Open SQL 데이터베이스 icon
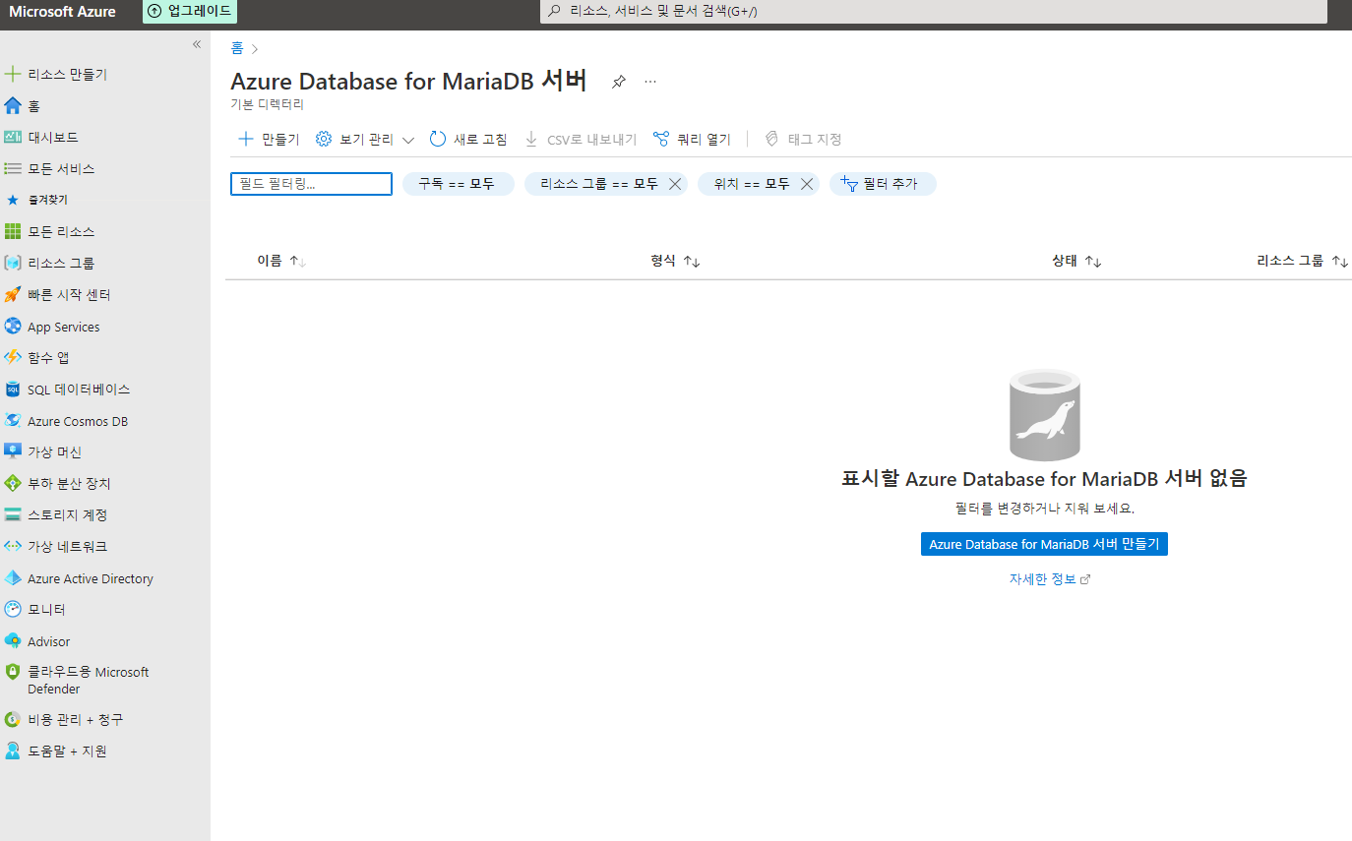 click(x=13, y=390)
